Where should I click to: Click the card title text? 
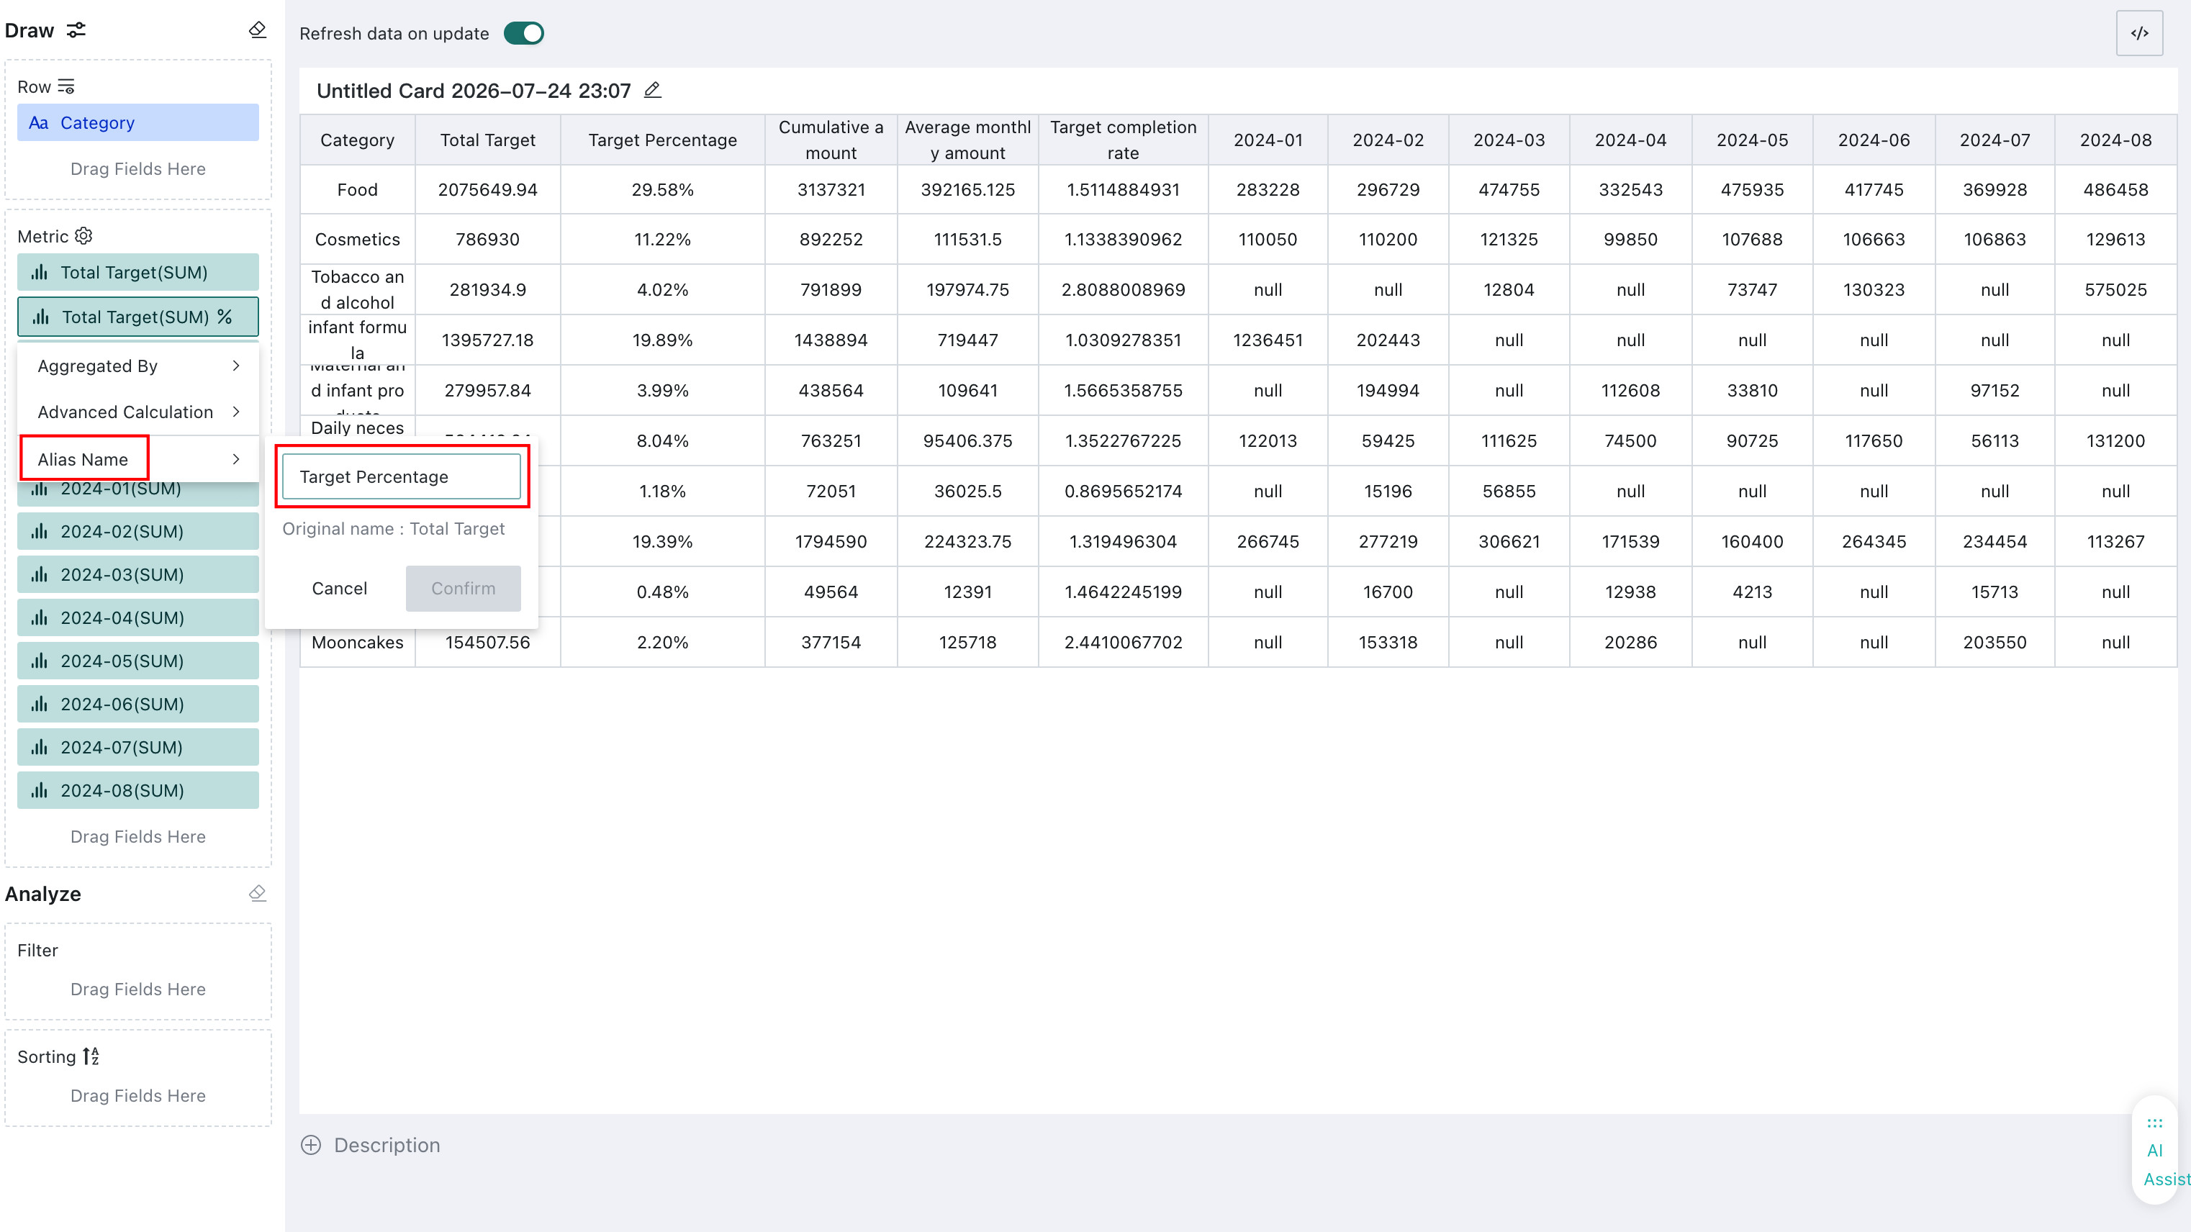coord(474,91)
